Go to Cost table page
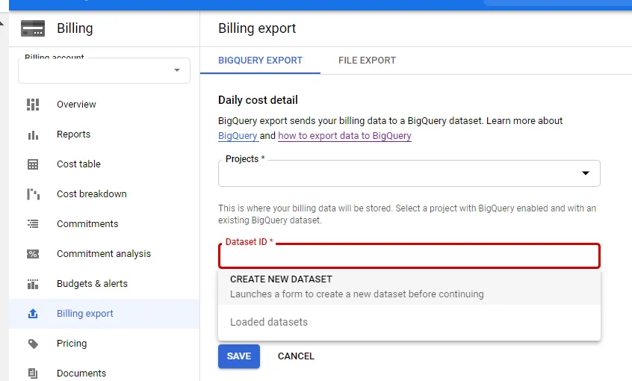The width and height of the screenshot is (632, 381). pos(104,164)
